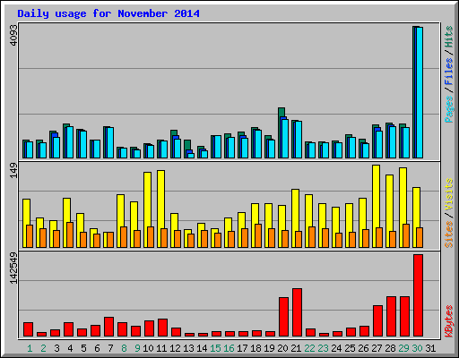Click the 149 axis value

click(13, 171)
